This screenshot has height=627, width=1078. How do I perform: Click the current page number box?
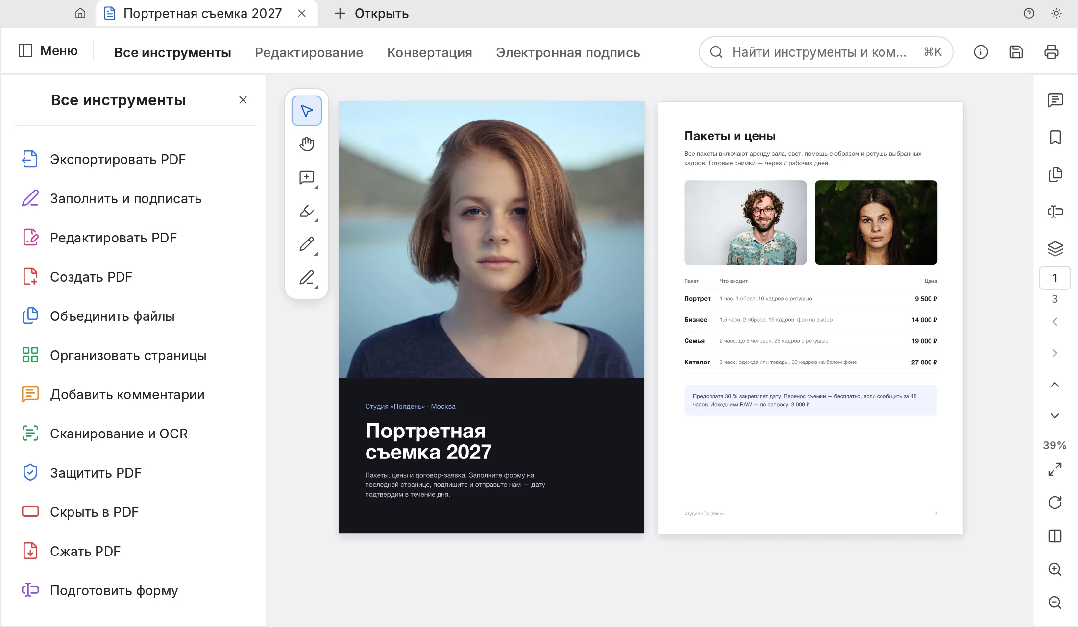pos(1055,278)
